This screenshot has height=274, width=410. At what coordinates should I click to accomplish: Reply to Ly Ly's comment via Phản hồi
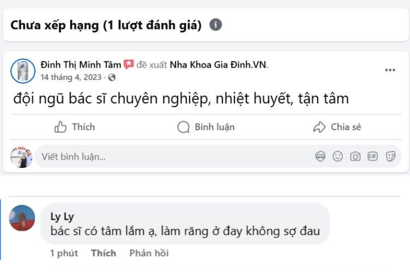(149, 253)
